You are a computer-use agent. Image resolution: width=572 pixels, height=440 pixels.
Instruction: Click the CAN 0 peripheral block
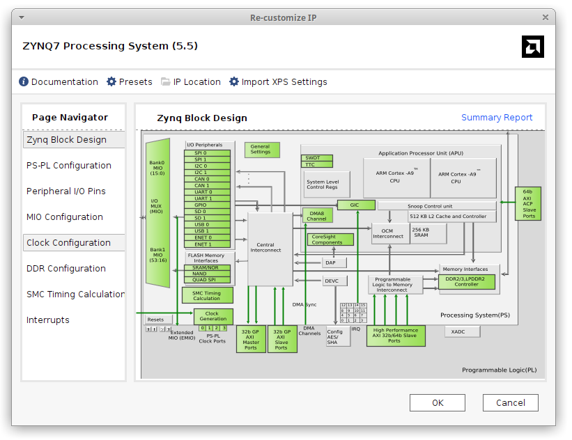tap(207, 179)
